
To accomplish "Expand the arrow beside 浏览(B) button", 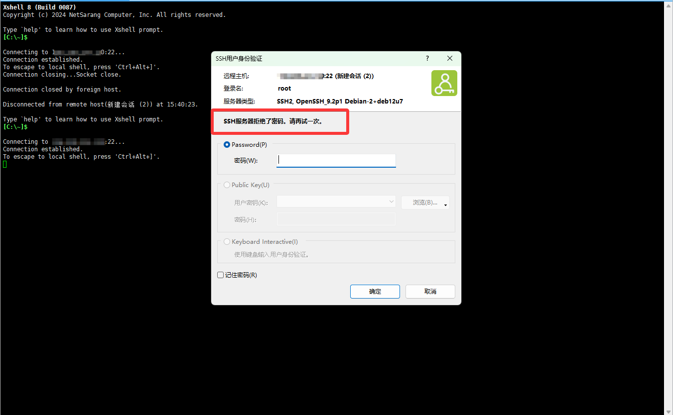I will (445, 204).
